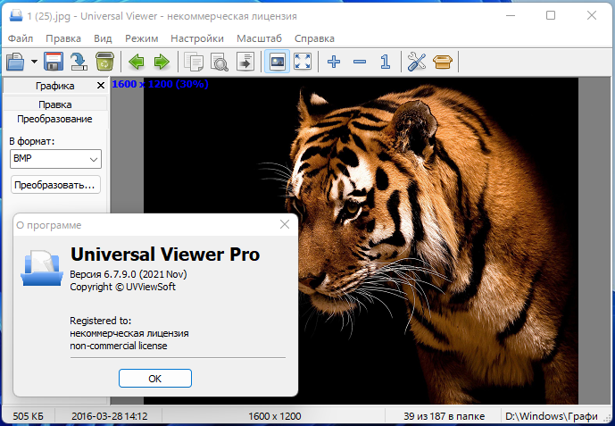Maximize the Universal Viewer window
Viewport: 615px width, 426px height.
(551, 15)
